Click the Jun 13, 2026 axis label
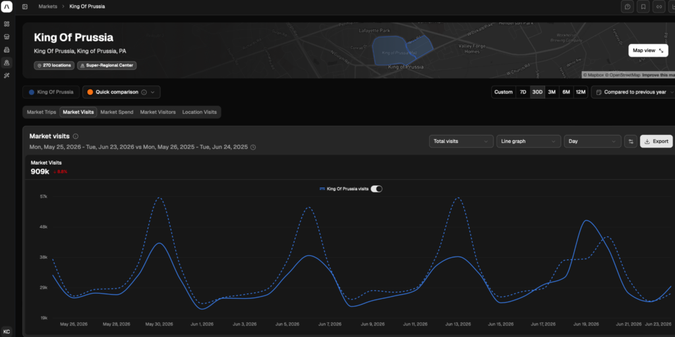The width and height of the screenshot is (675, 337). tap(459, 324)
